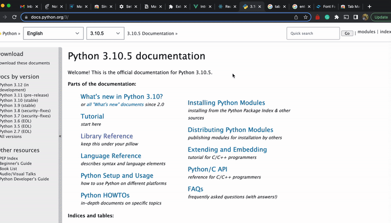Open the FAQs link

click(195, 189)
